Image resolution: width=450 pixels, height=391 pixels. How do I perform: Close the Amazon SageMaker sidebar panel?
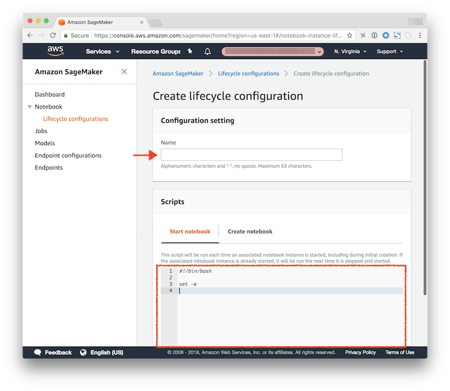point(124,71)
